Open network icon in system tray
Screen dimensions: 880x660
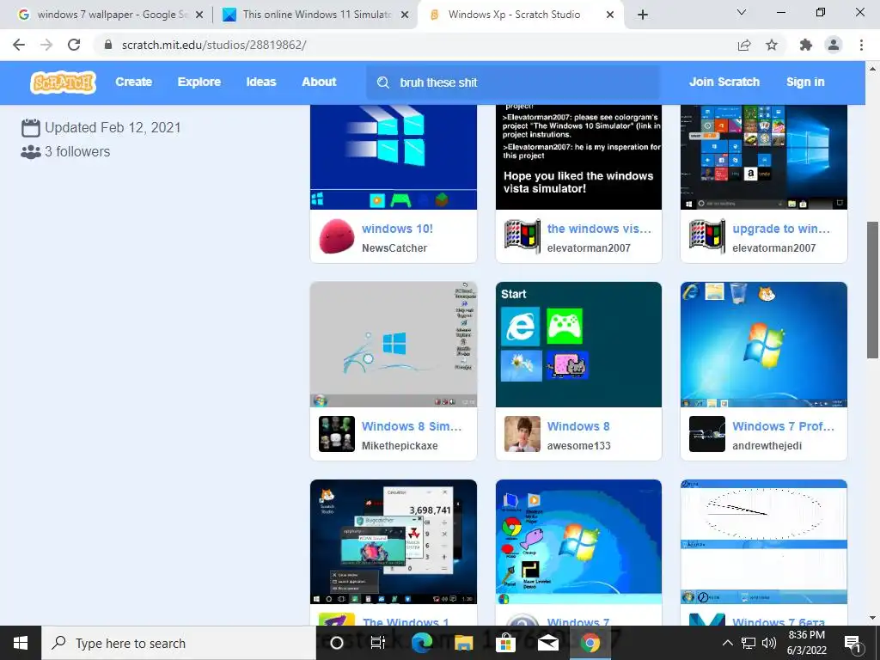(x=749, y=643)
